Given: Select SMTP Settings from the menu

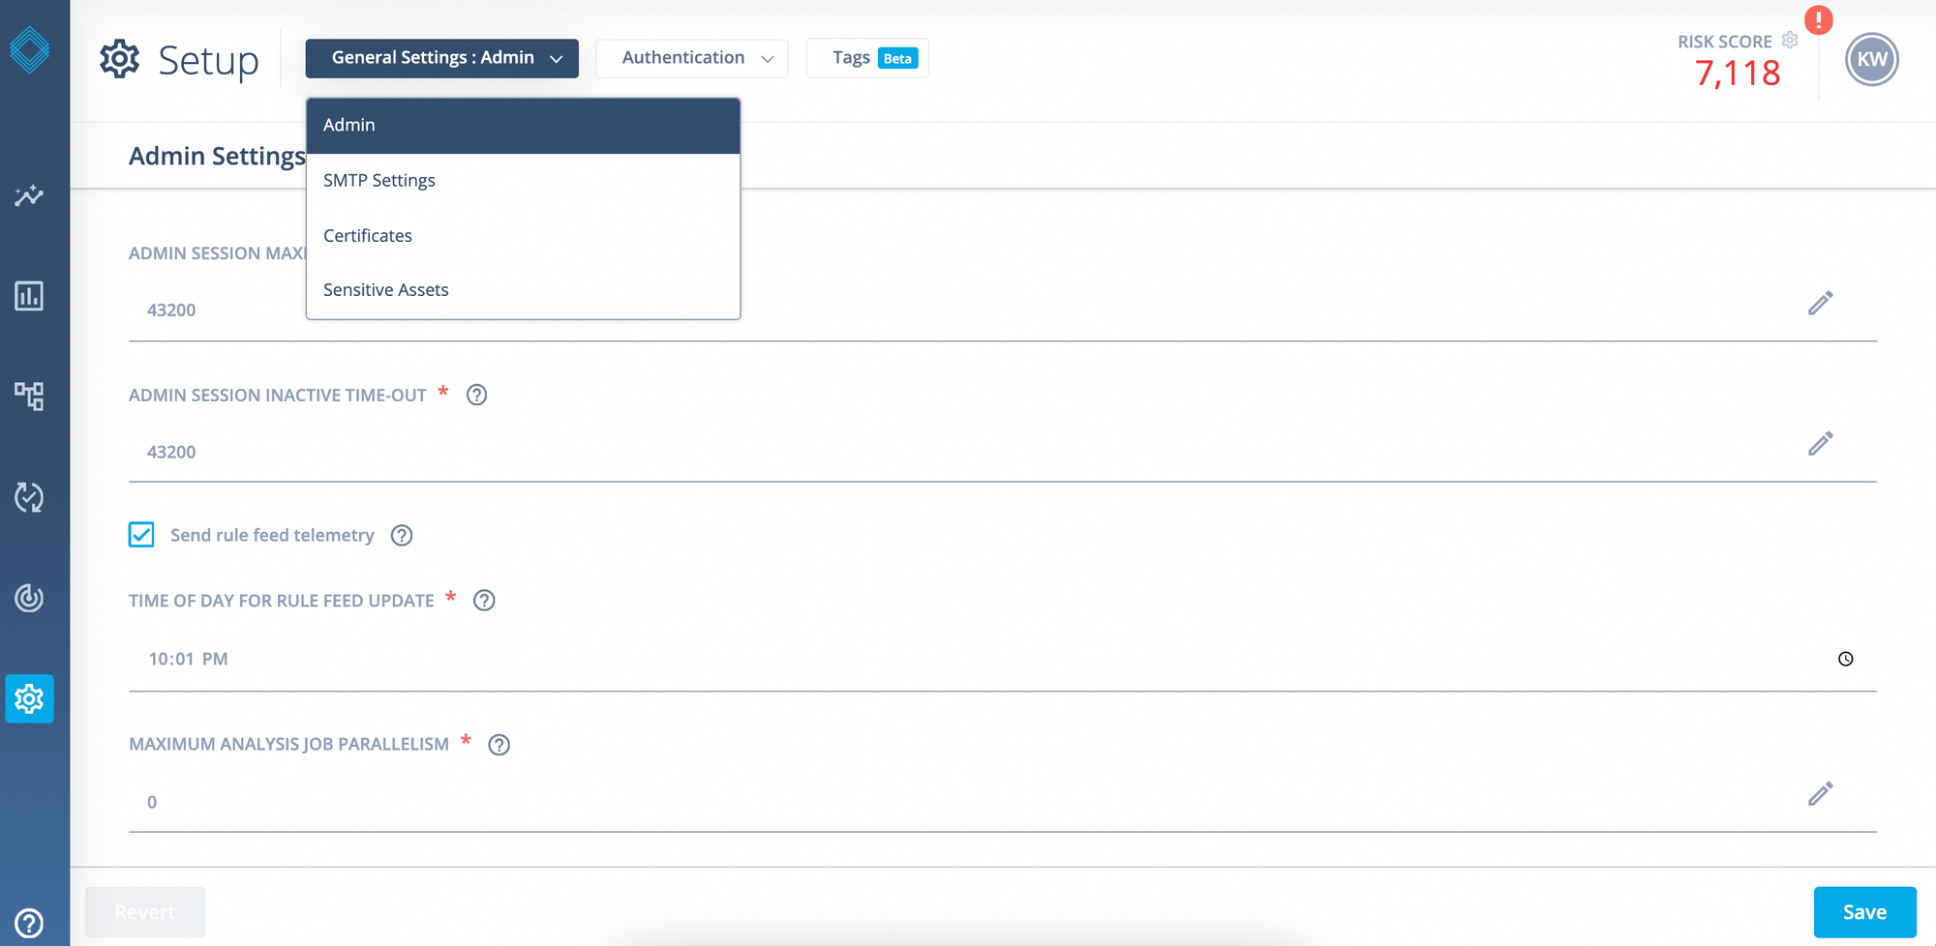Looking at the screenshot, I should [x=379, y=181].
